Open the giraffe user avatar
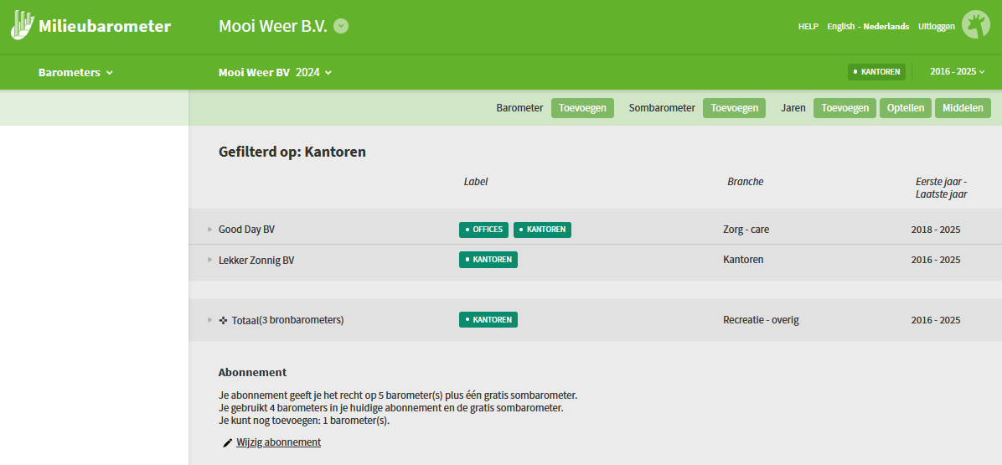Viewport: 1002px width, 465px height. pos(975,25)
